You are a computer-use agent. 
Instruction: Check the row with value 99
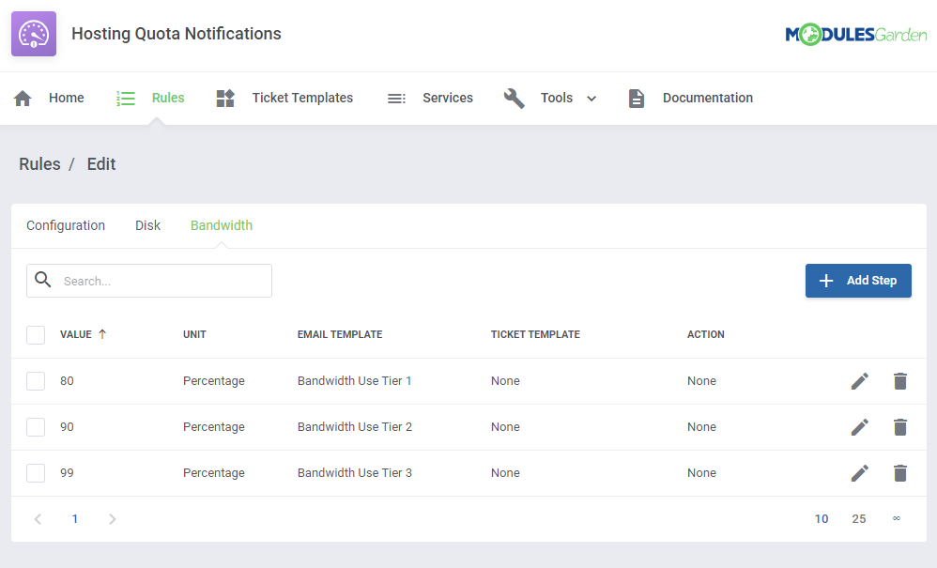pyautogui.click(x=36, y=473)
